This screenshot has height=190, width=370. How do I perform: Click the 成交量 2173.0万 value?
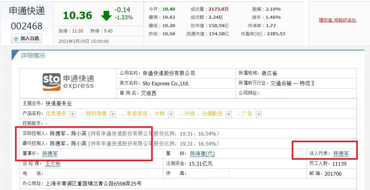coord(219,9)
